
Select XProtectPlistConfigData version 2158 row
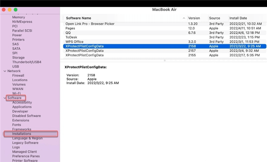tap(164, 46)
